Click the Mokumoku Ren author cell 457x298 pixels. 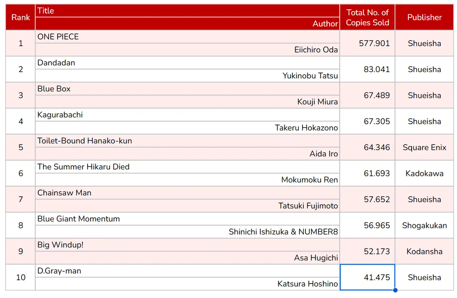click(187, 179)
